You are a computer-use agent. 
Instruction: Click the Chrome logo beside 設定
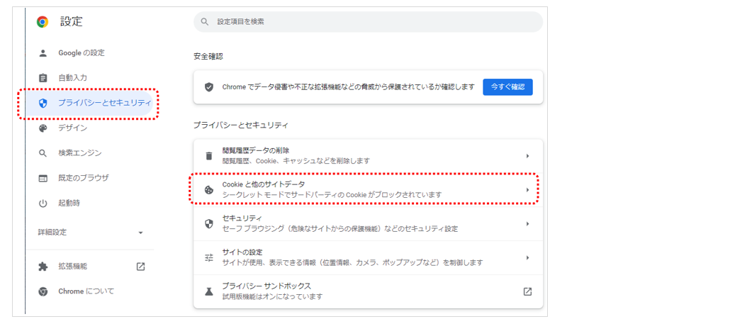tap(43, 22)
